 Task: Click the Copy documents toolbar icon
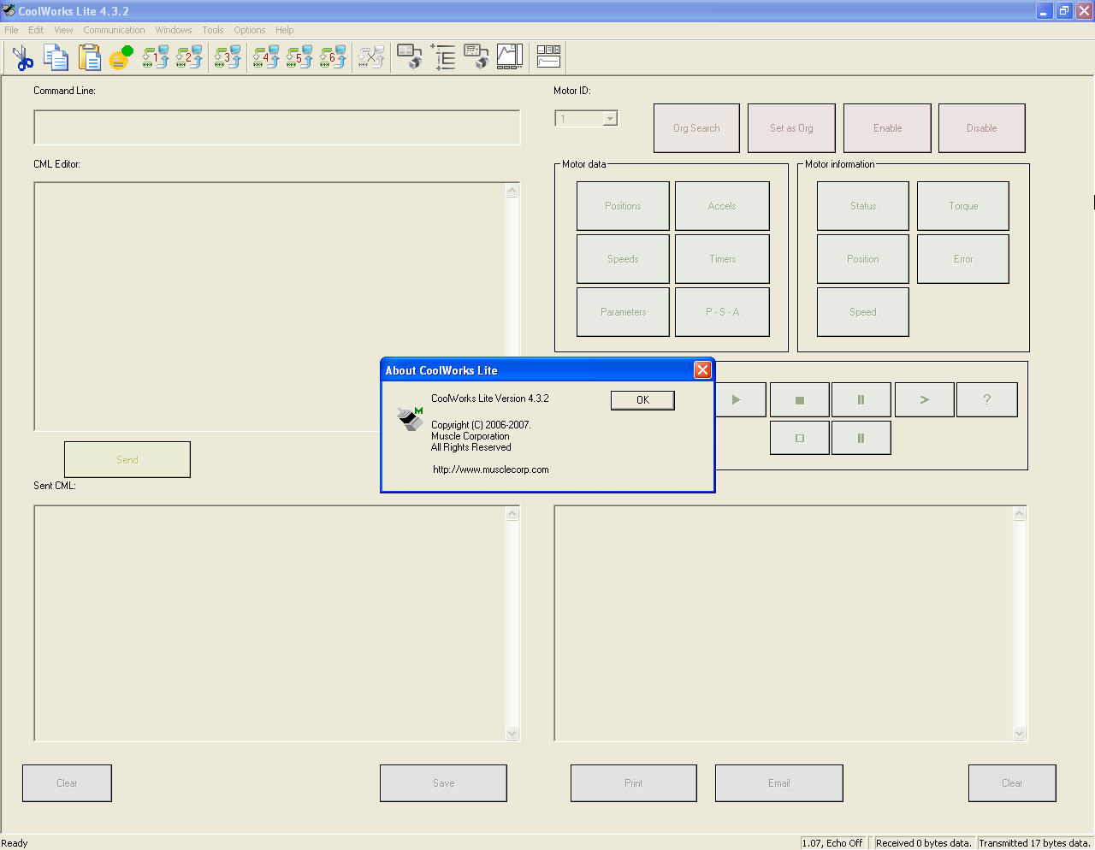(56, 57)
